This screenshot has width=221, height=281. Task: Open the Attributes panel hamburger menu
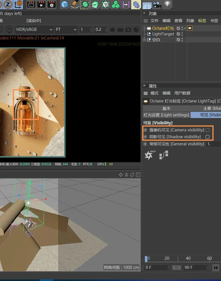(x=145, y=93)
